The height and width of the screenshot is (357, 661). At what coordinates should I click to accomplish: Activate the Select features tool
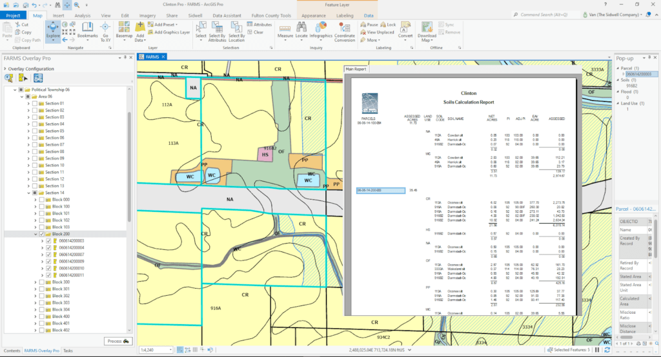[201, 31]
